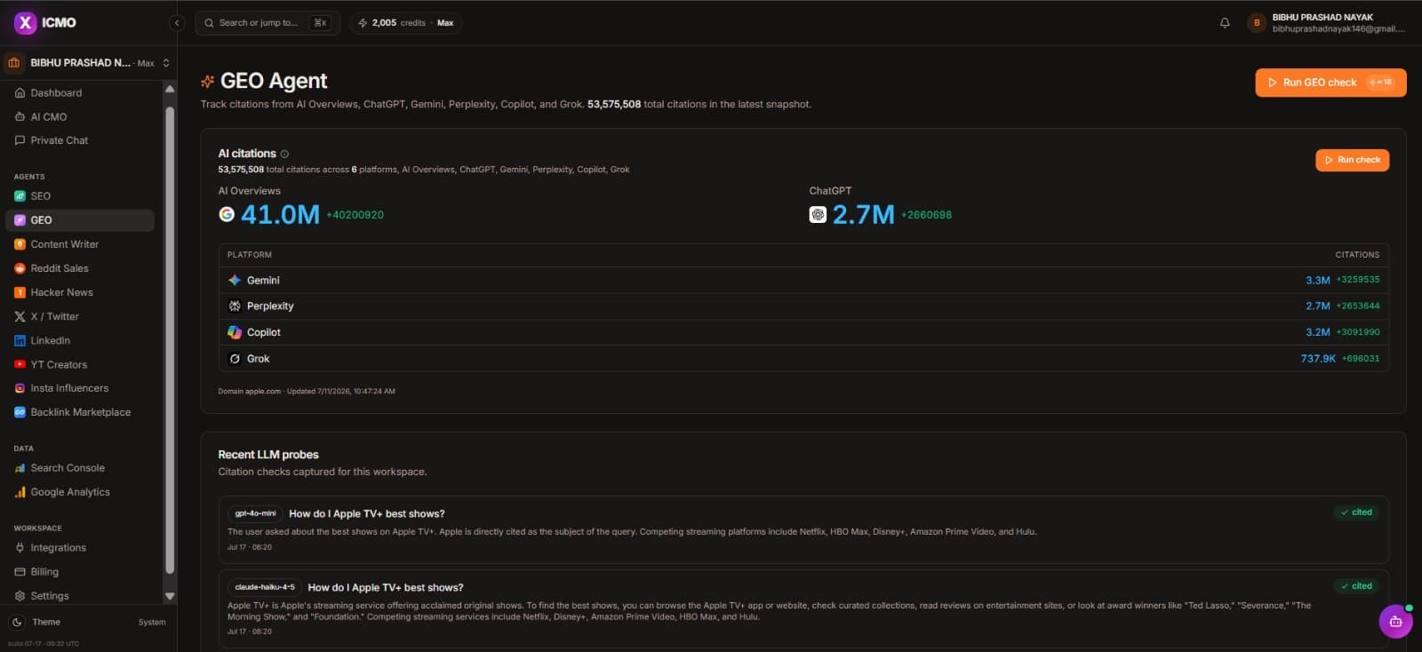Click the Recent LLM probes heading

point(268,455)
